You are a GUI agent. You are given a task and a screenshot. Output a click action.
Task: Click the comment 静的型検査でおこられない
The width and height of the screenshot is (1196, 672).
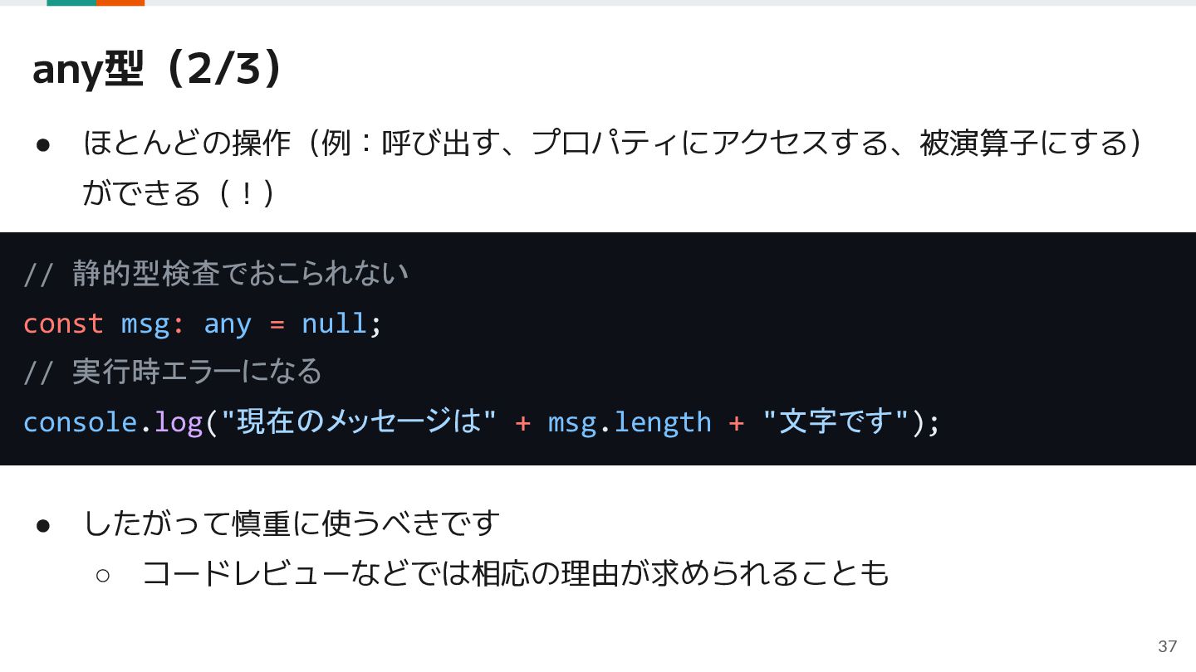tap(216, 274)
